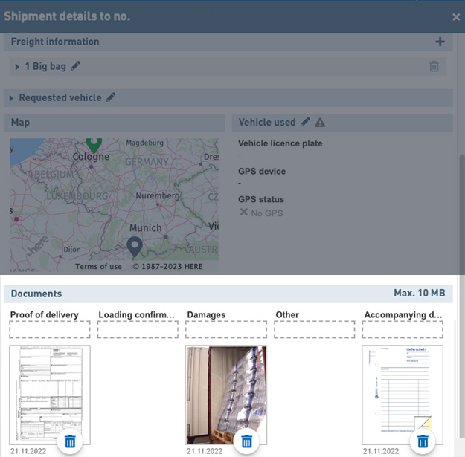Delete the Accompanying document file

tap(423, 442)
